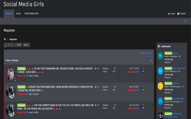
Task: Click the lock icon on unknown girl thread
Action: pyautogui.click(x=95, y=69)
